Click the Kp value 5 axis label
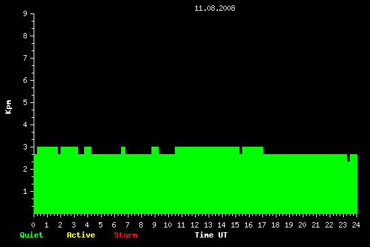This screenshot has height=247, width=370. tap(26, 102)
